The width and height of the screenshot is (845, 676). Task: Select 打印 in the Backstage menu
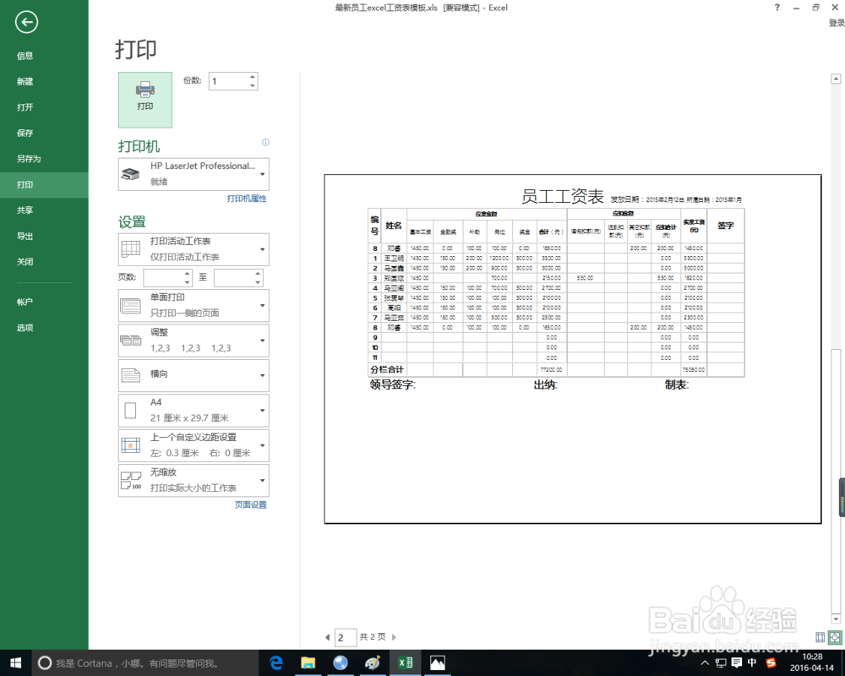click(44, 185)
